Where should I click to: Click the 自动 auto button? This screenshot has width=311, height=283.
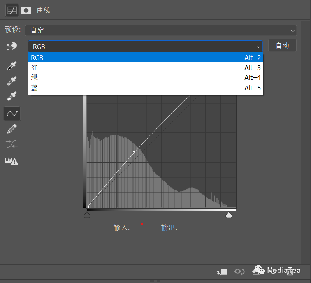pyautogui.click(x=283, y=46)
